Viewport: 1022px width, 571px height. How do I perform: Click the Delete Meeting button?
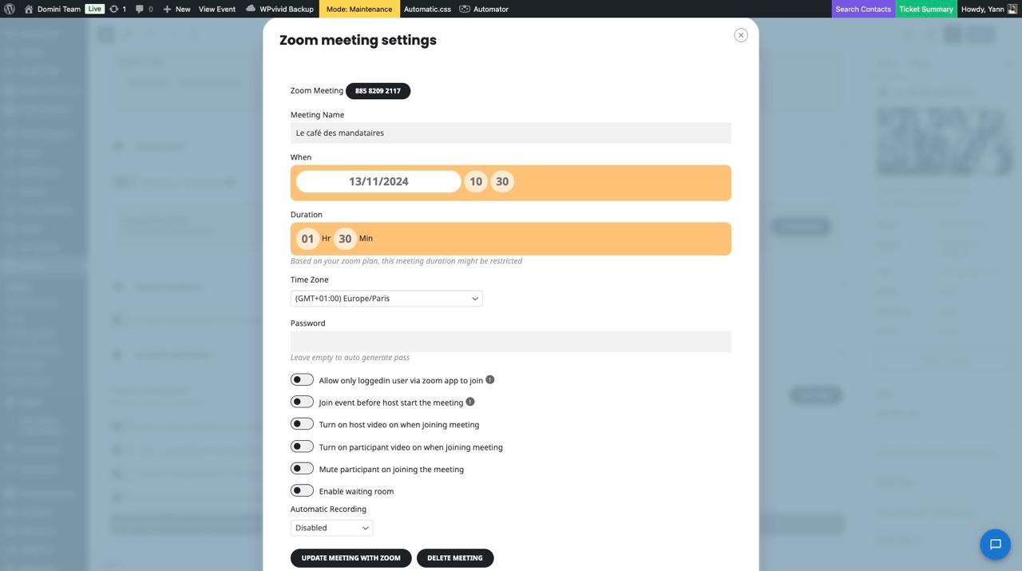(x=455, y=557)
